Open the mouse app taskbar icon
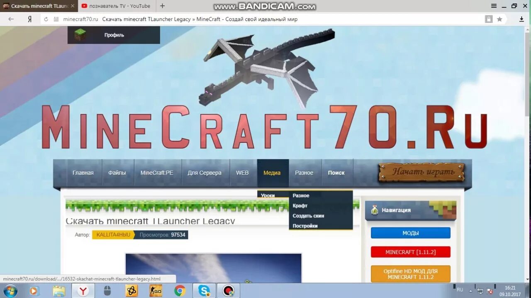Screen dimensions: 531x298 (x=107, y=291)
